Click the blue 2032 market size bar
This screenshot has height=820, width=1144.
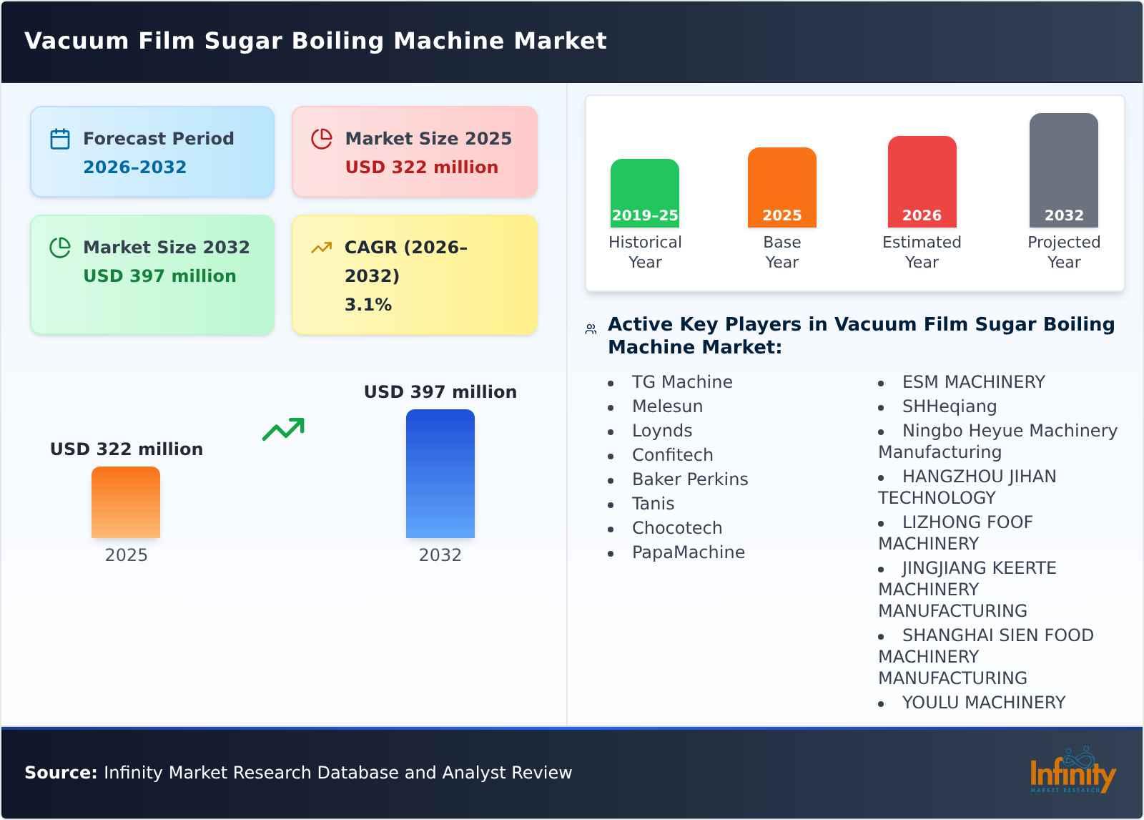[x=440, y=474]
